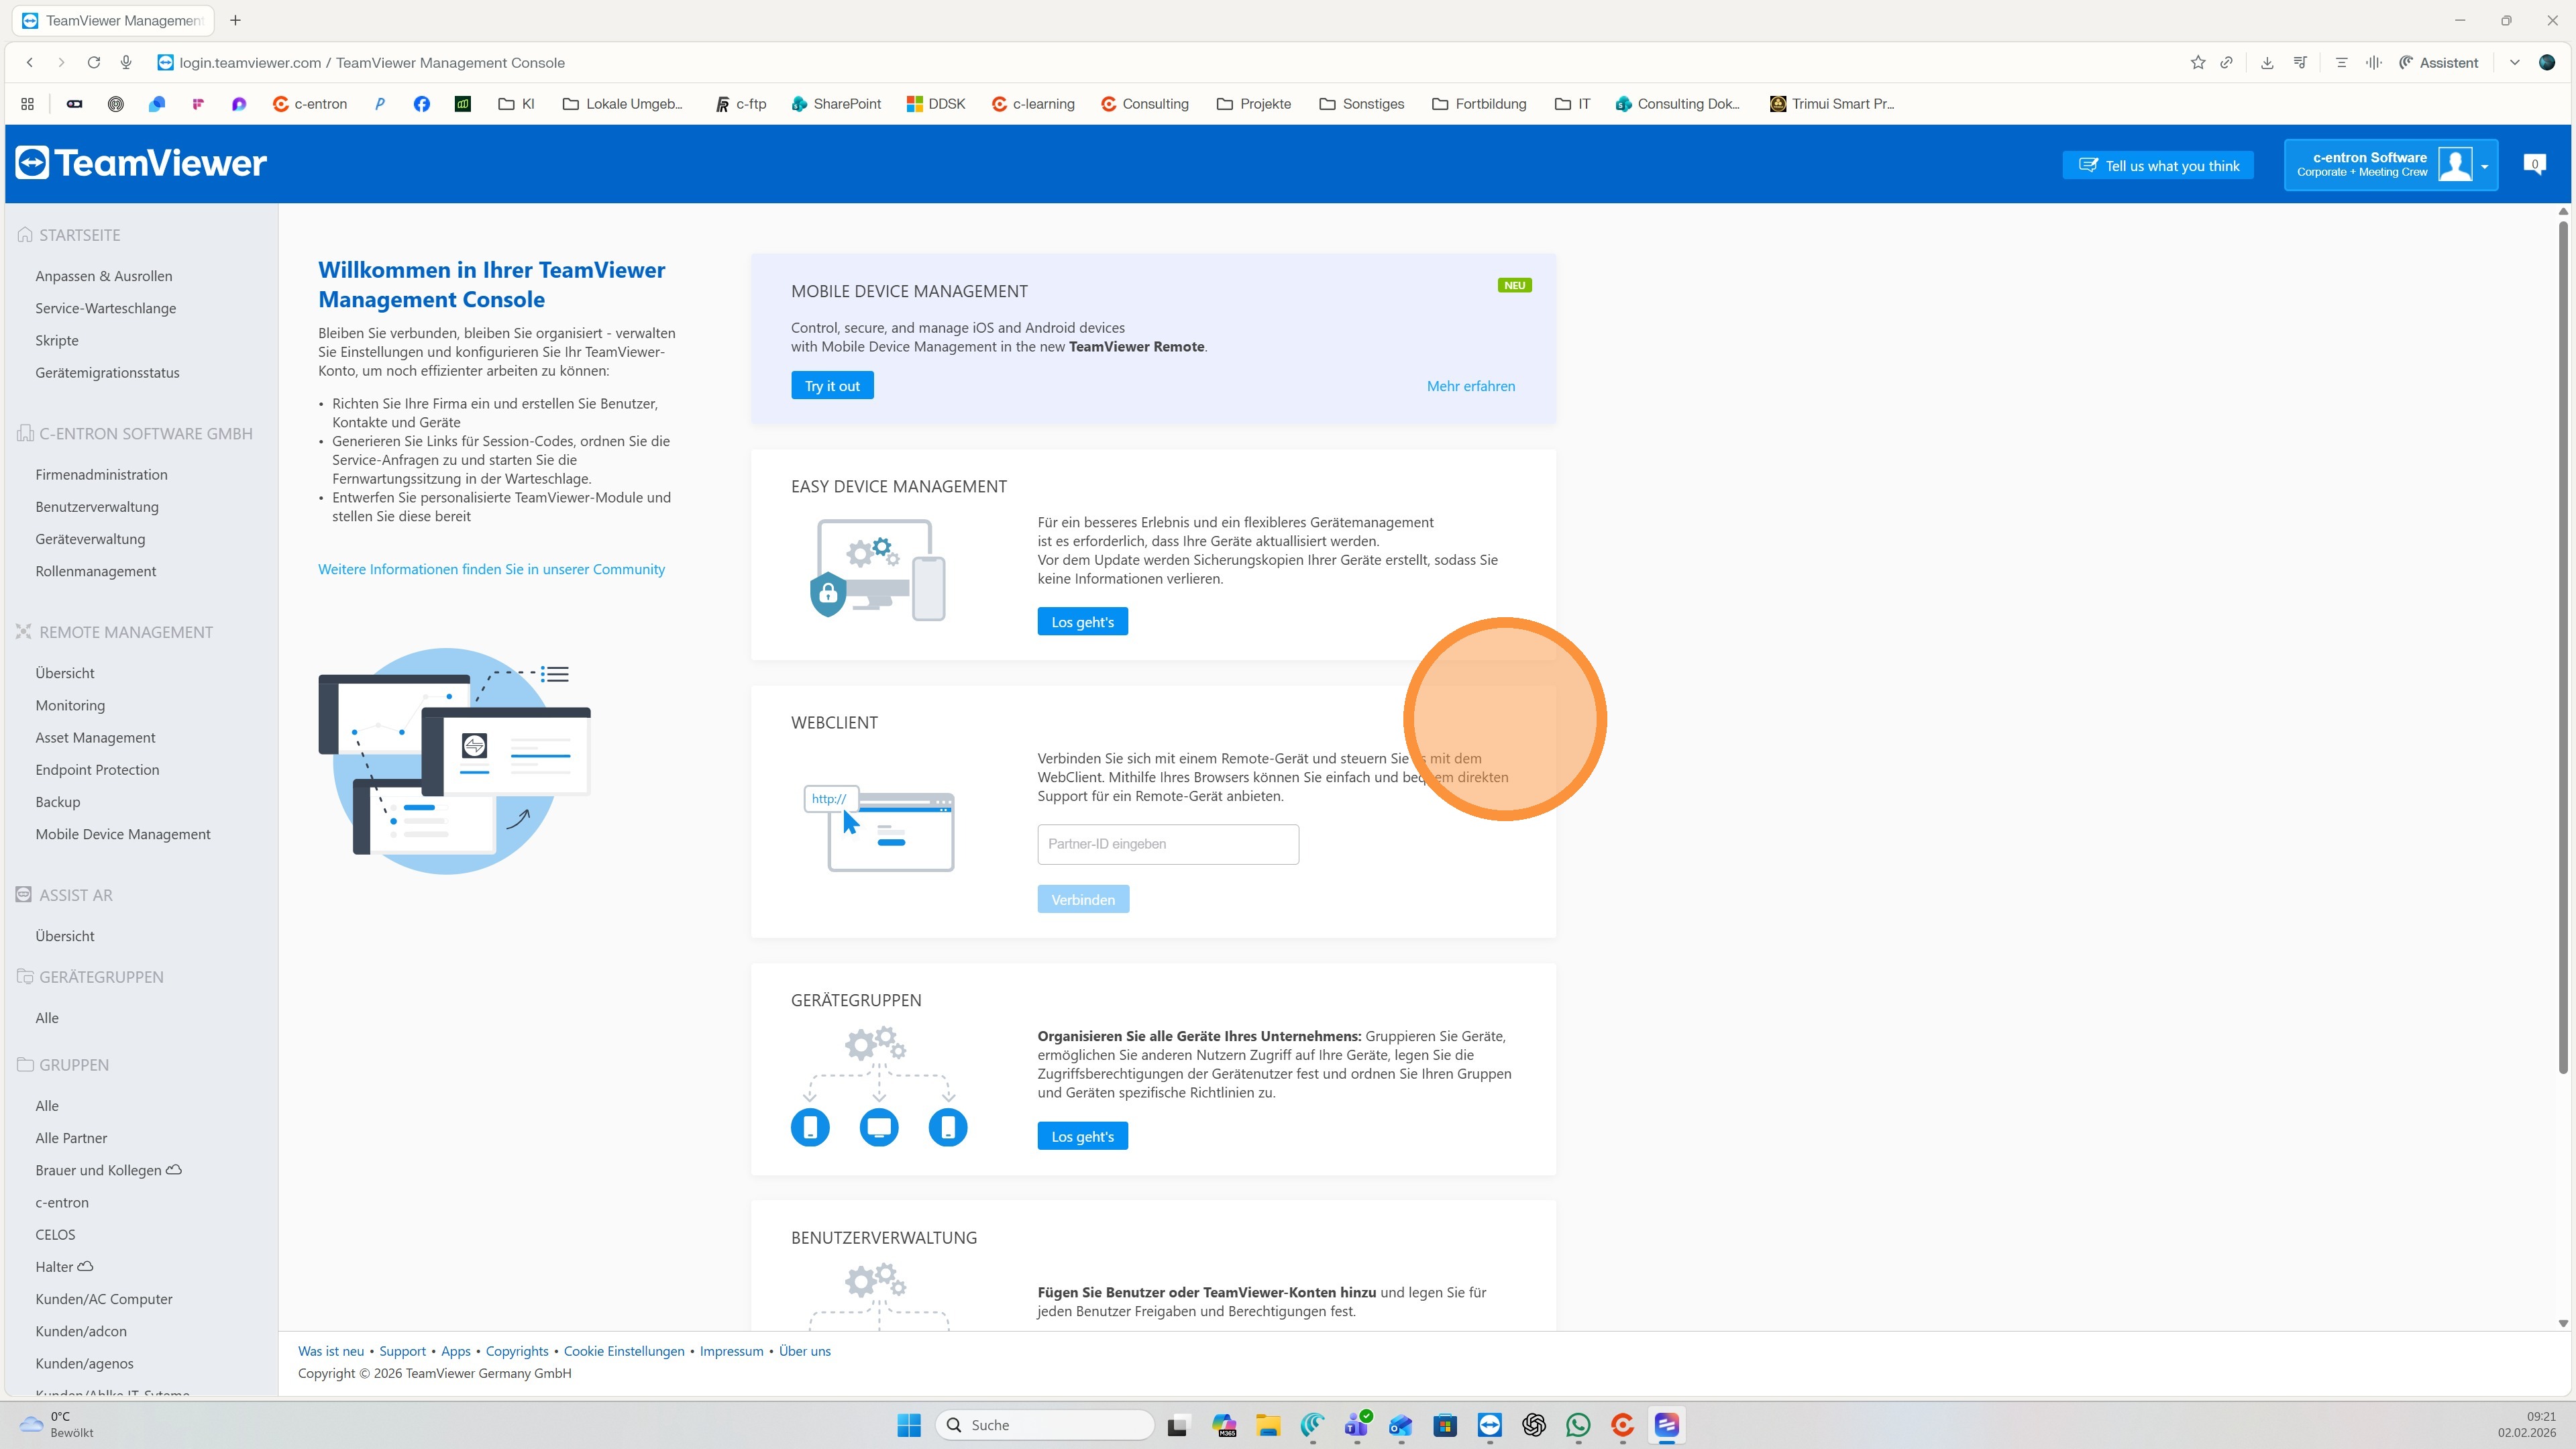This screenshot has height=1449, width=2576.
Task: Click the TeamViewer logo in the header
Action: tap(141, 163)
